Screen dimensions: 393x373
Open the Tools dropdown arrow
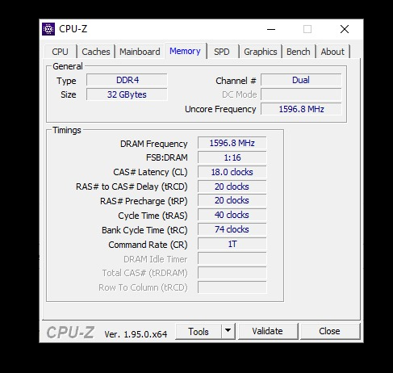coord(228,331)
